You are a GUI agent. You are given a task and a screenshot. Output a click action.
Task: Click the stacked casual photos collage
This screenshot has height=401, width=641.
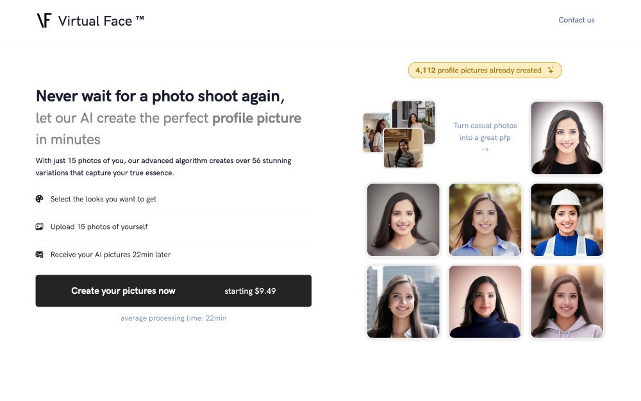click(x=399, y=134)
